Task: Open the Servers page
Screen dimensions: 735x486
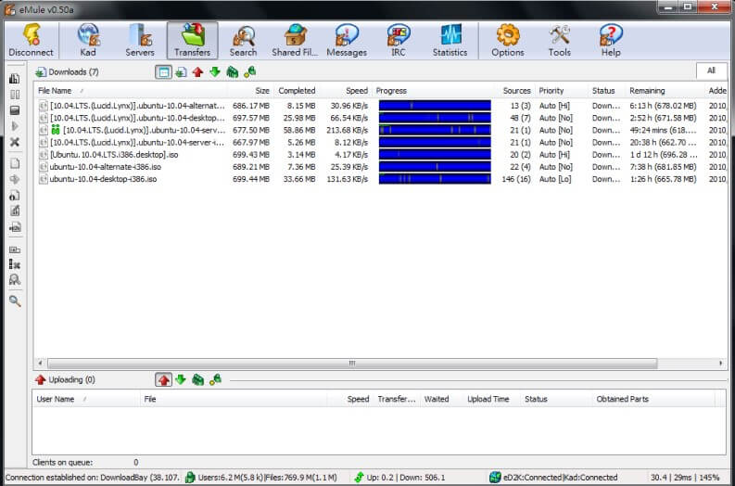Action: tap(140, 40)
